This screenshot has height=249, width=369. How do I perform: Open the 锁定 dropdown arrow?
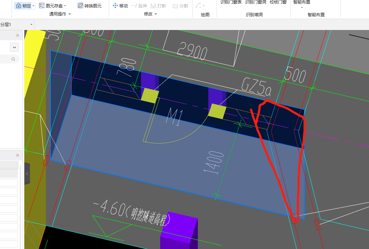click(x=33, y=6)
